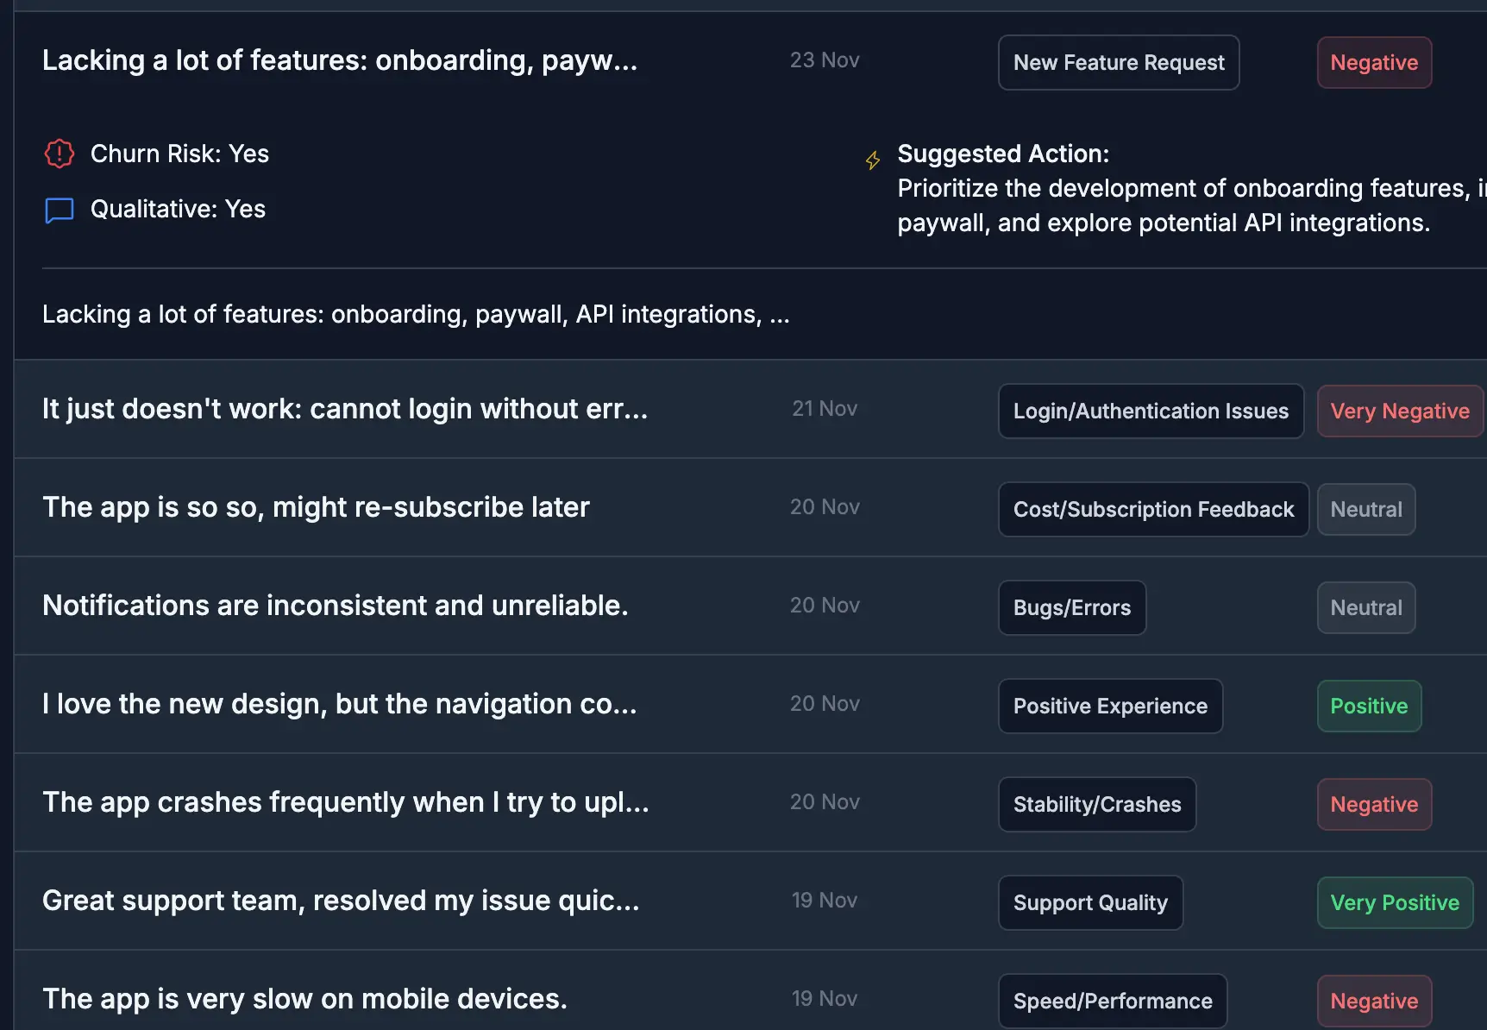Click the Stability/Crashes category tag
The image size is (1487, 1030).
[x=1096, y=805]
